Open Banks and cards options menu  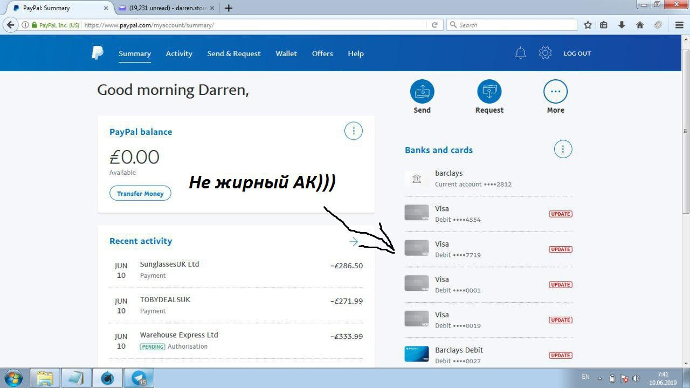[x=563, y=149]
